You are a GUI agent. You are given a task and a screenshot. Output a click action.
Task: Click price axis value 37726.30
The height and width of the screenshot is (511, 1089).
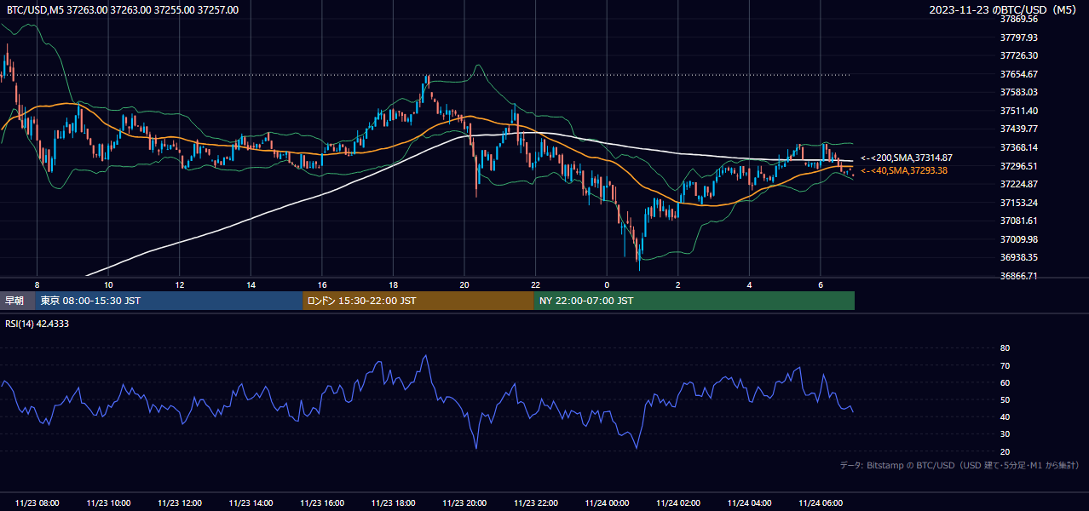pos(1019,55)
